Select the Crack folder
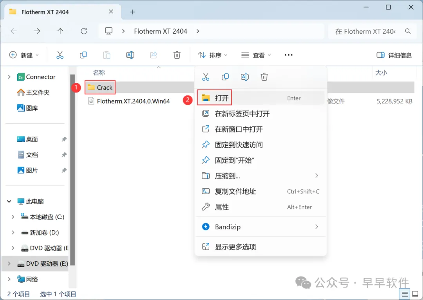 tap(100, 87)
